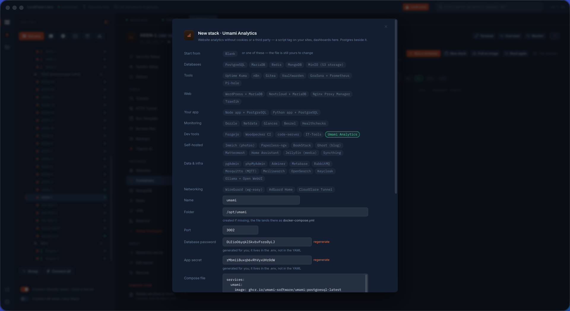Select the Vaultwarden template
Screen dimensions: 570x311
pos(293,76)
